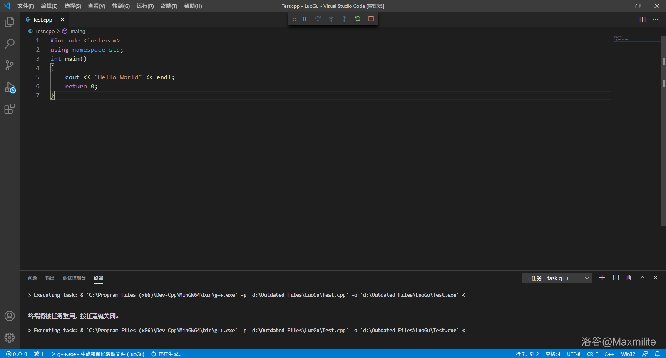Open the 终端(T) menu
666x358 pixels.
coord(169,6)
